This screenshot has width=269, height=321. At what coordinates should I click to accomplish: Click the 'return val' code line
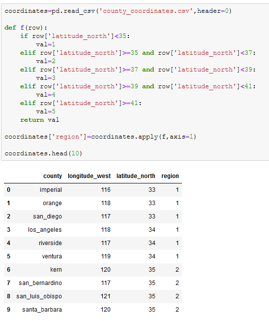[40, 120]
